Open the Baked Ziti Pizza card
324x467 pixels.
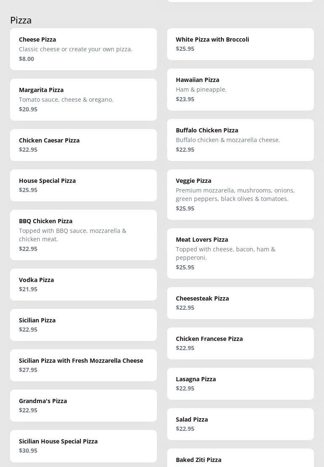[x=240, y=459]
